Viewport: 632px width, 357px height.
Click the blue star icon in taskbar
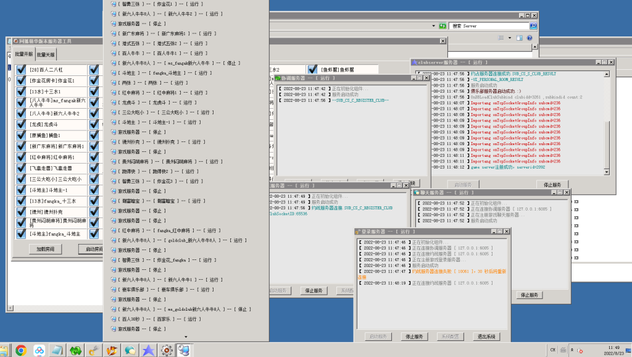click(148, 350)
